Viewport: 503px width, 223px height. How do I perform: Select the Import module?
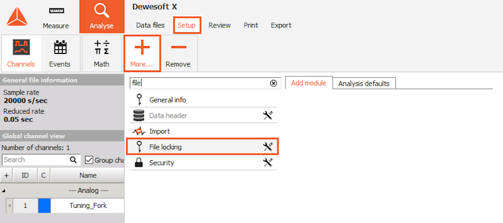click(203, 131)
